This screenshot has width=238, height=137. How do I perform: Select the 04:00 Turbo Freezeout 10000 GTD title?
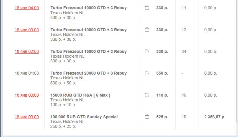pos(88,8)
